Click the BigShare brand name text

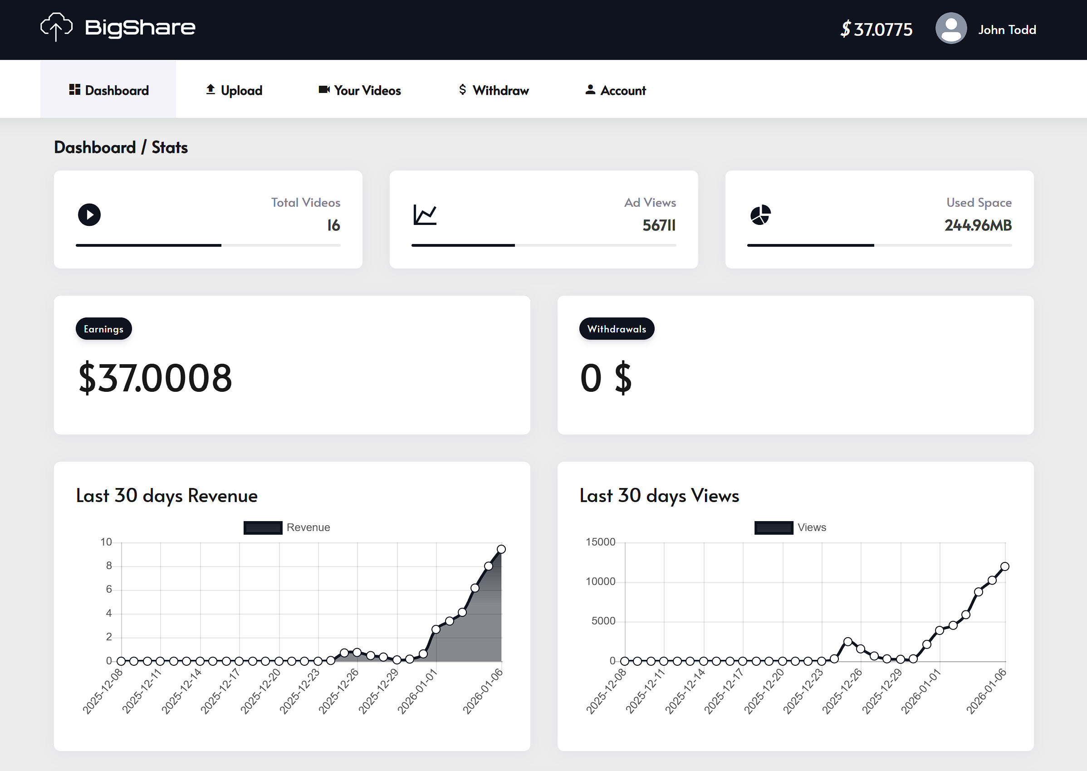point(140,28)
